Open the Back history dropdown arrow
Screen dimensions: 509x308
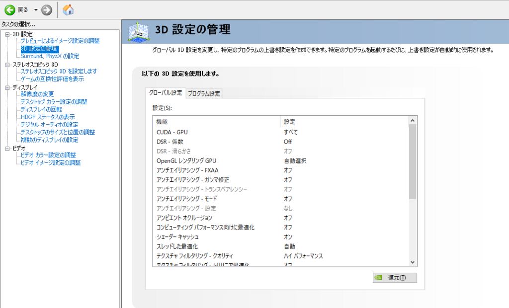point(36,10)
